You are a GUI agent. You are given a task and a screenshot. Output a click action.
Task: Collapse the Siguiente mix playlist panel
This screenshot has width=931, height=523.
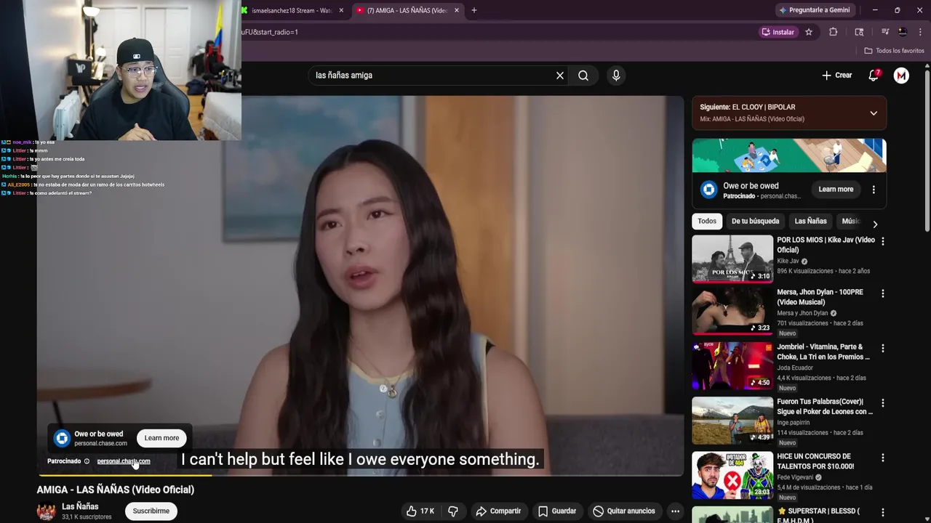tap(874, 113)
